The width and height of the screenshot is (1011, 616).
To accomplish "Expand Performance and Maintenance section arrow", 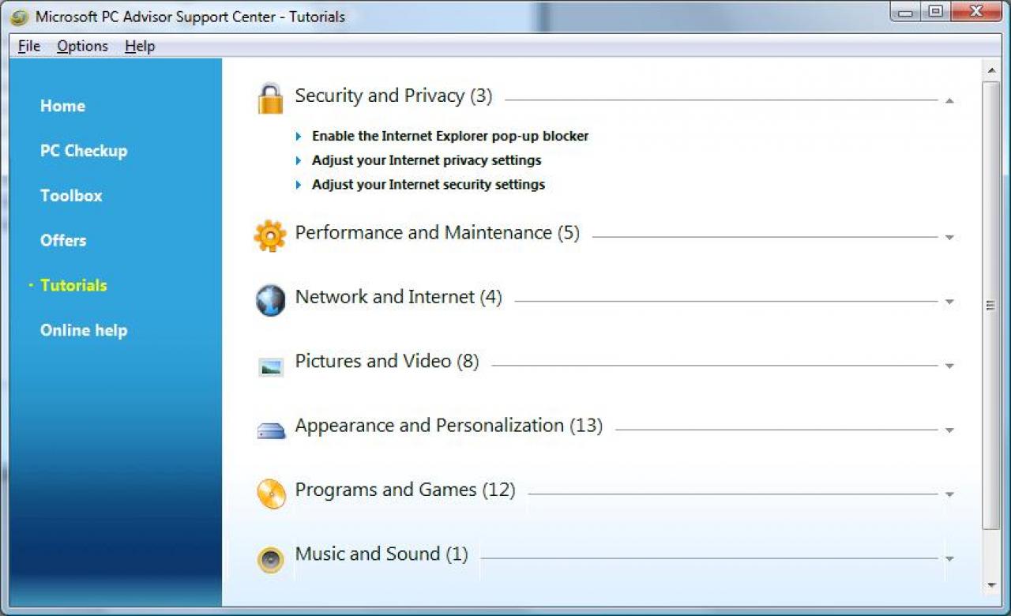I will (x=949, y=238).
